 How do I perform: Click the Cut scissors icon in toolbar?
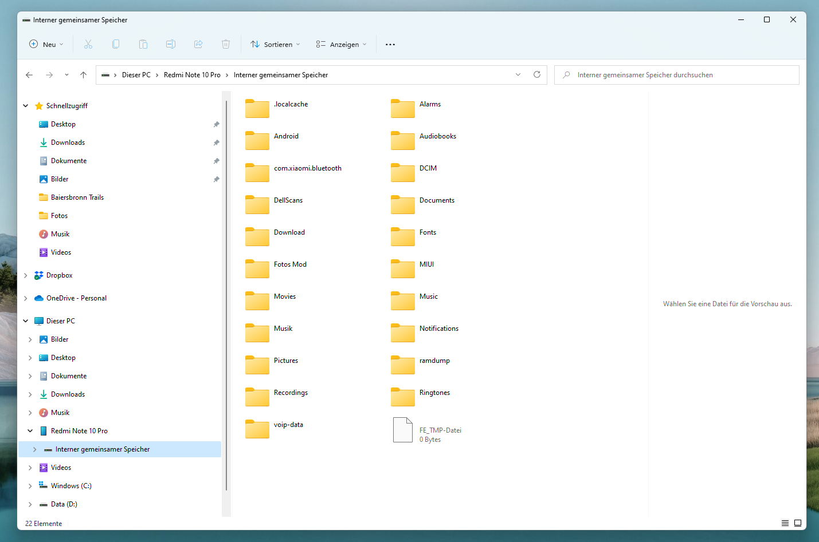coord(88,44)
